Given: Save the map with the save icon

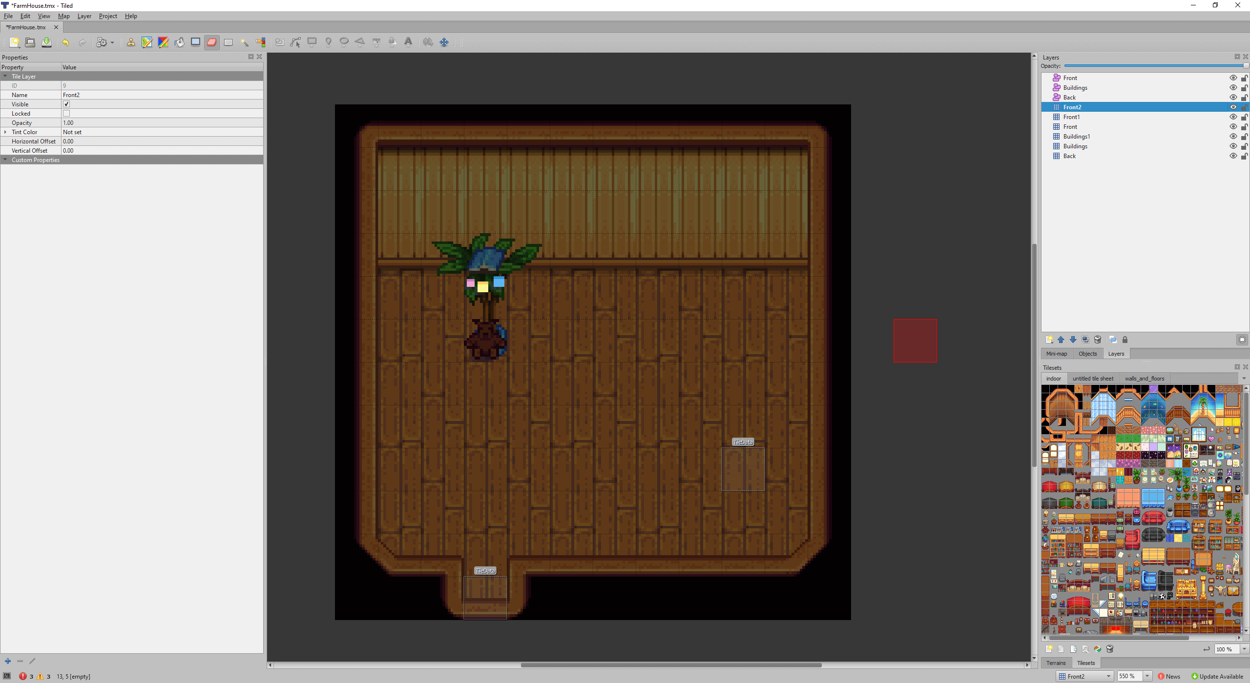Looking at the screenshot, I should tap(46, 42).
